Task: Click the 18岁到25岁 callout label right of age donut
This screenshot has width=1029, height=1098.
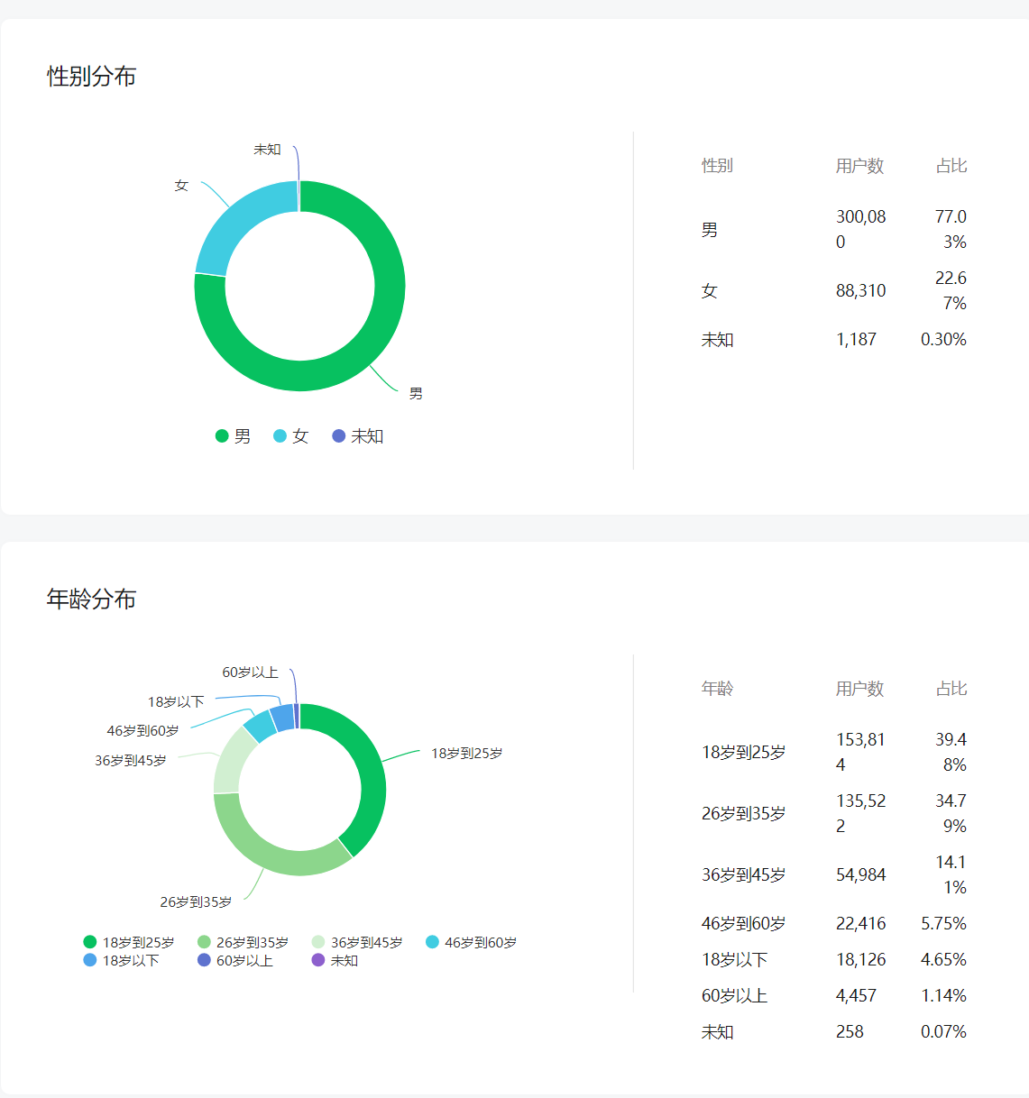Action: [x=466, y=754]
